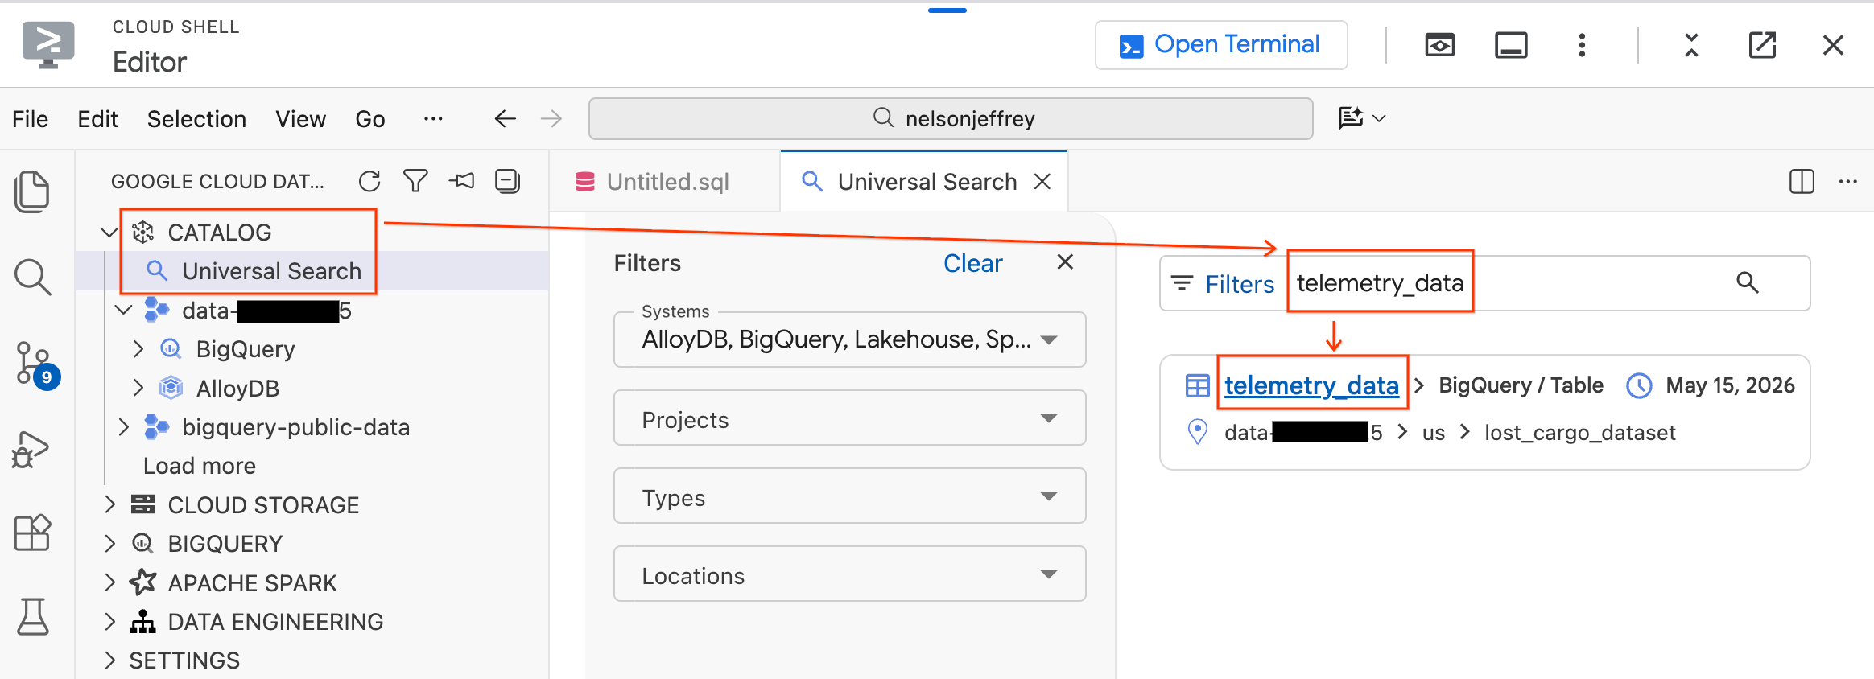
Task: Expand the CLOUD STORAGE section
Action: [110, 504]
